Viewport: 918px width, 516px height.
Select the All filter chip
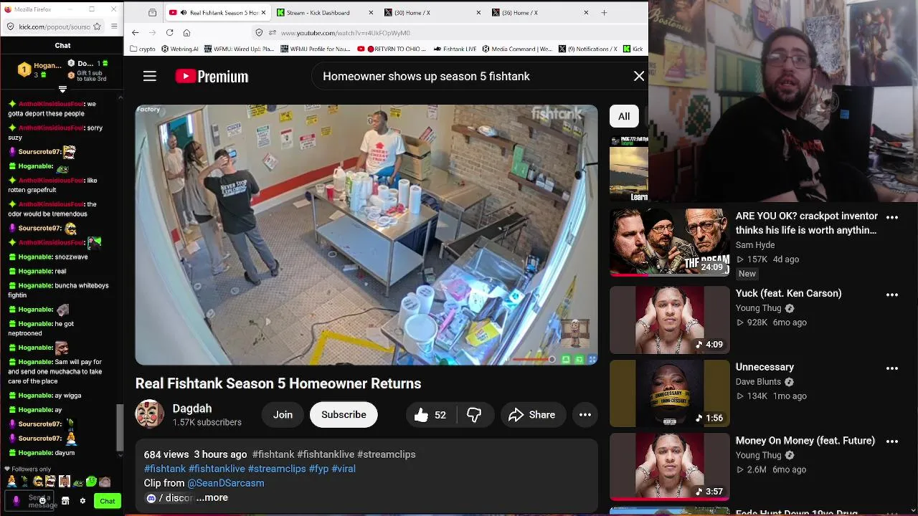[624, 116]
